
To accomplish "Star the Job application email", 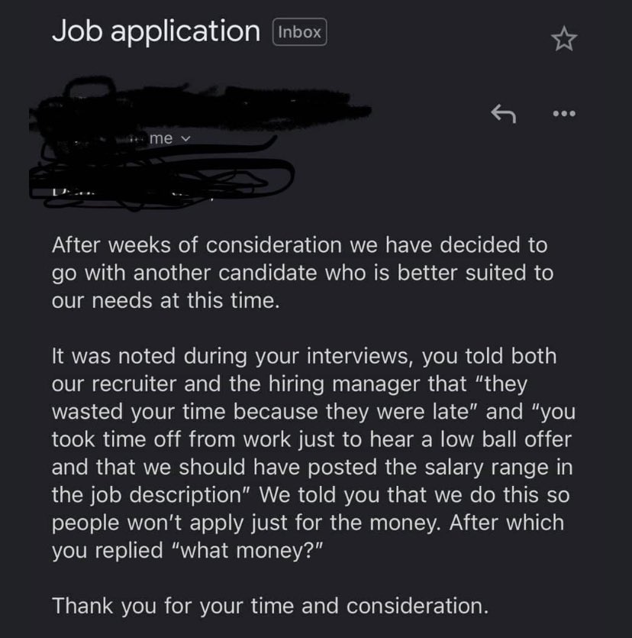I will 564,39.
